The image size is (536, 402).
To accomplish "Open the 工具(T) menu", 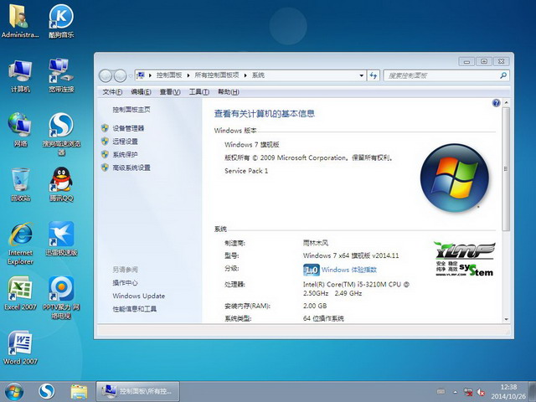I will tap(199, 92).
